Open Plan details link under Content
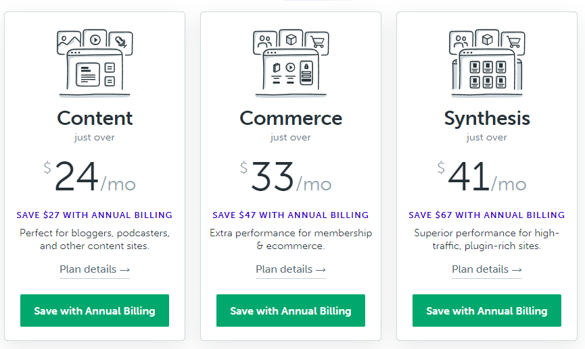The width and height of the screenshot is (585, 349). click(95, 269)
